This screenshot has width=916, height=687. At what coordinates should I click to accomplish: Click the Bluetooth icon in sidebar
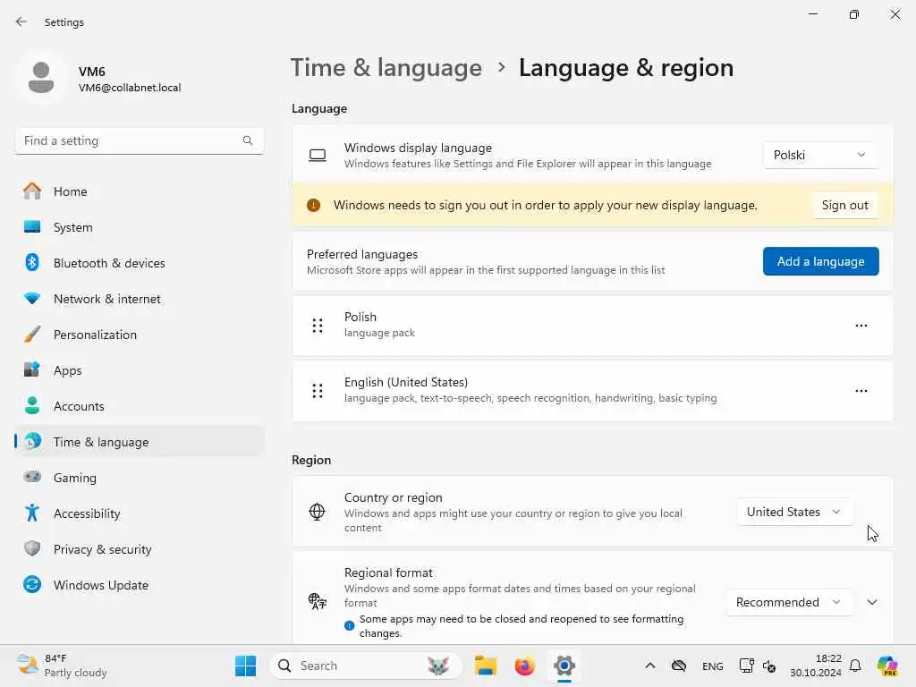(x=32, y=262)
